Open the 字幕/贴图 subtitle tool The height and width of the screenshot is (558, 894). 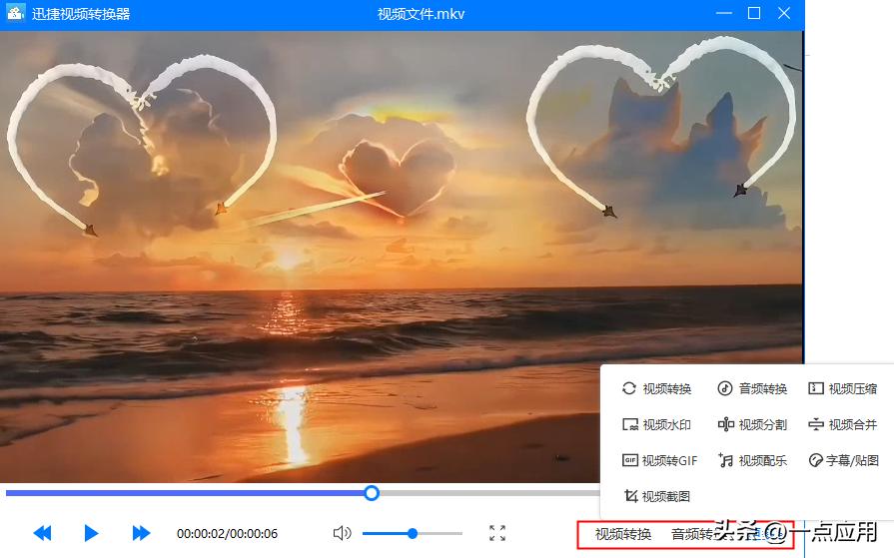click(x=843, y=461)
